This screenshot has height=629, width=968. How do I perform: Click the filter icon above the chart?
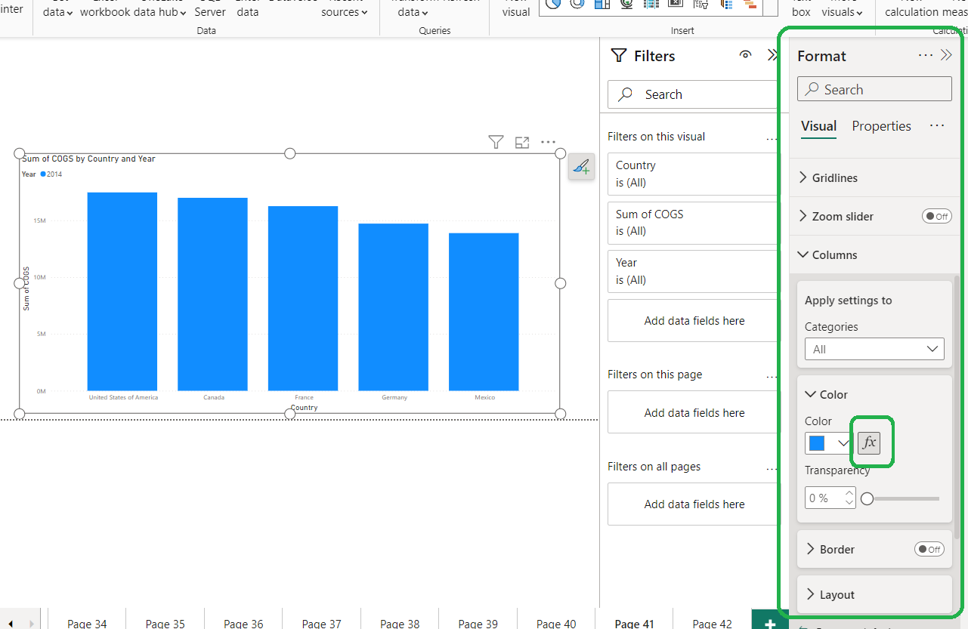coord(496,142)
